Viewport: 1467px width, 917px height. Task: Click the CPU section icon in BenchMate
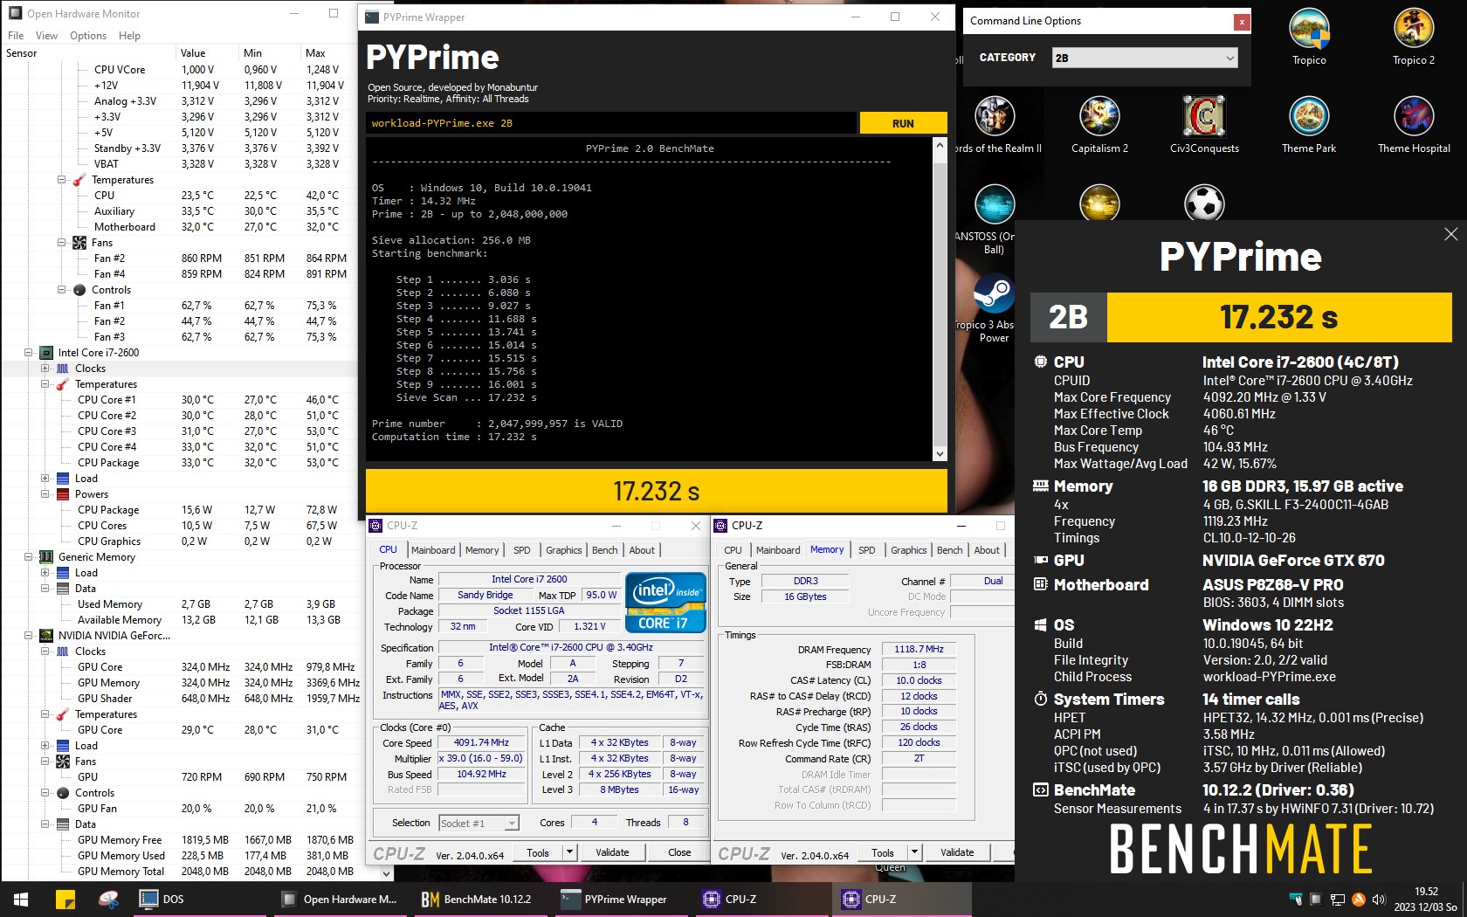coord(1040,362)
